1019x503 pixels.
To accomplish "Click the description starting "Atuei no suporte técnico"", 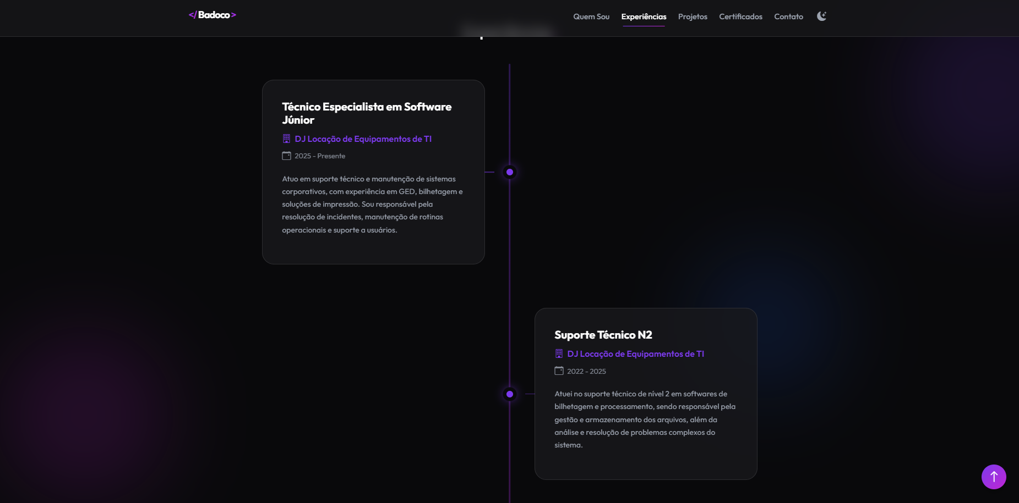I will [645, 419].
